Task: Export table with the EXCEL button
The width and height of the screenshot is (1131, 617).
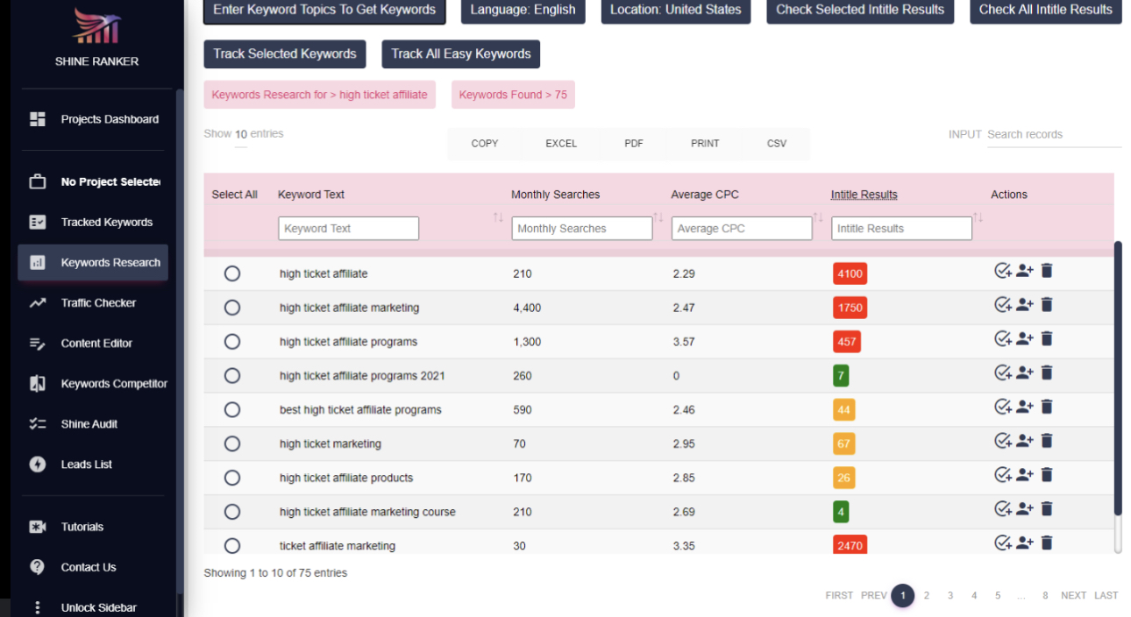Action: tap(561, 144)
